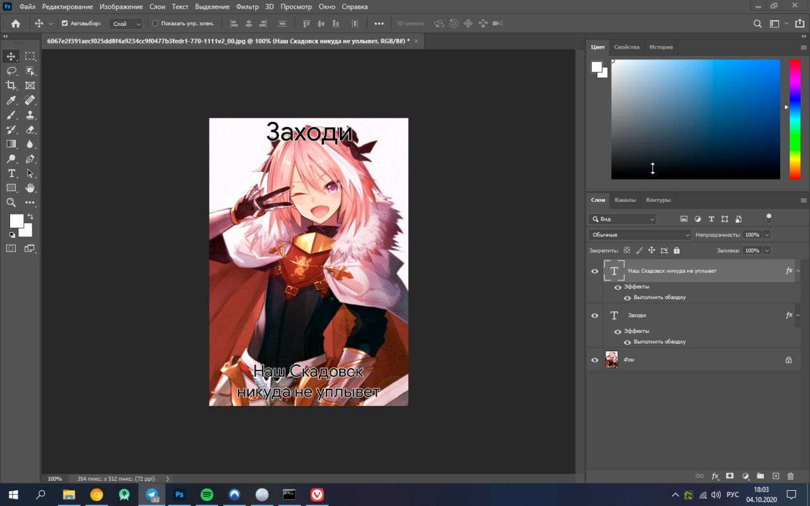Image resolution: width=810 pixels, height=506 pixels.
Task: Select the Move tool in toolbox
Action: click(x=11, y=56)
